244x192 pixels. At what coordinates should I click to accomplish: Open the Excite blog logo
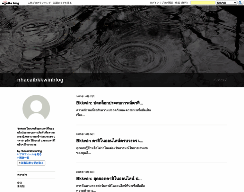(11, 3)
